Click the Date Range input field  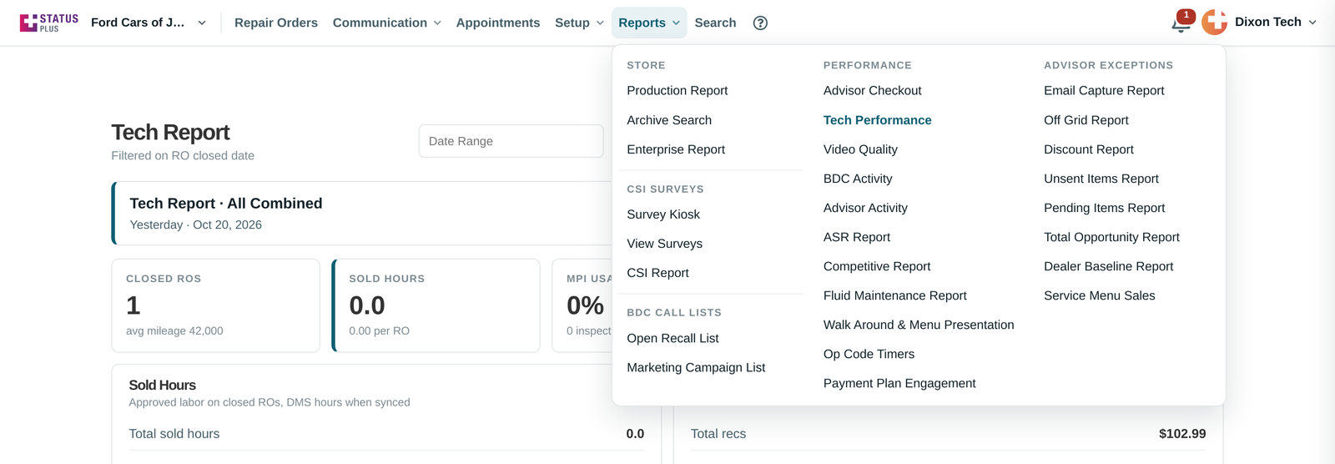(x=511, y=141)
